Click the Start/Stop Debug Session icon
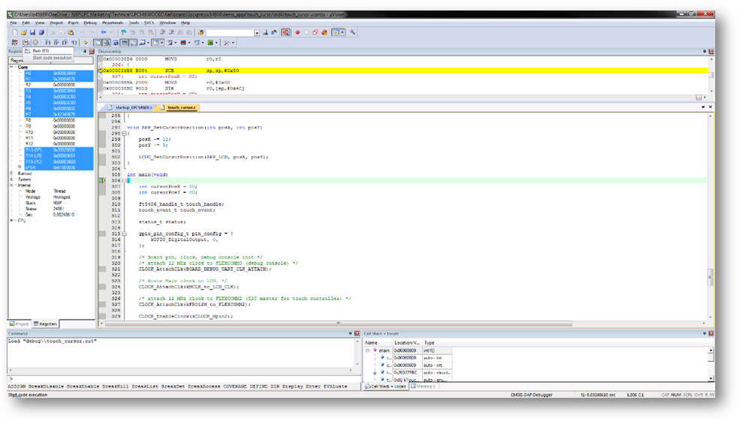 [286, 32]
